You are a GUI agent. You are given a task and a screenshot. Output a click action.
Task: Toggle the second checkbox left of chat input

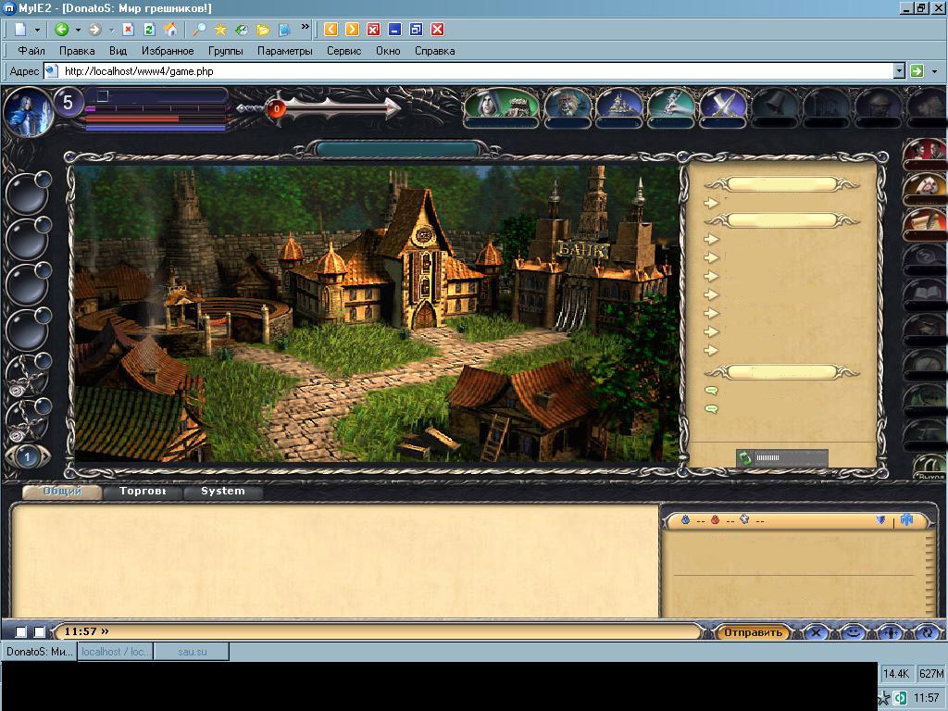39,632
